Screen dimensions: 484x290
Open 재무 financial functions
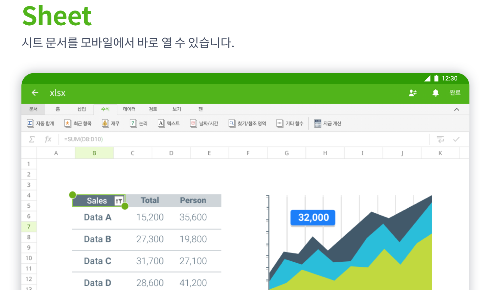[111, 123]
